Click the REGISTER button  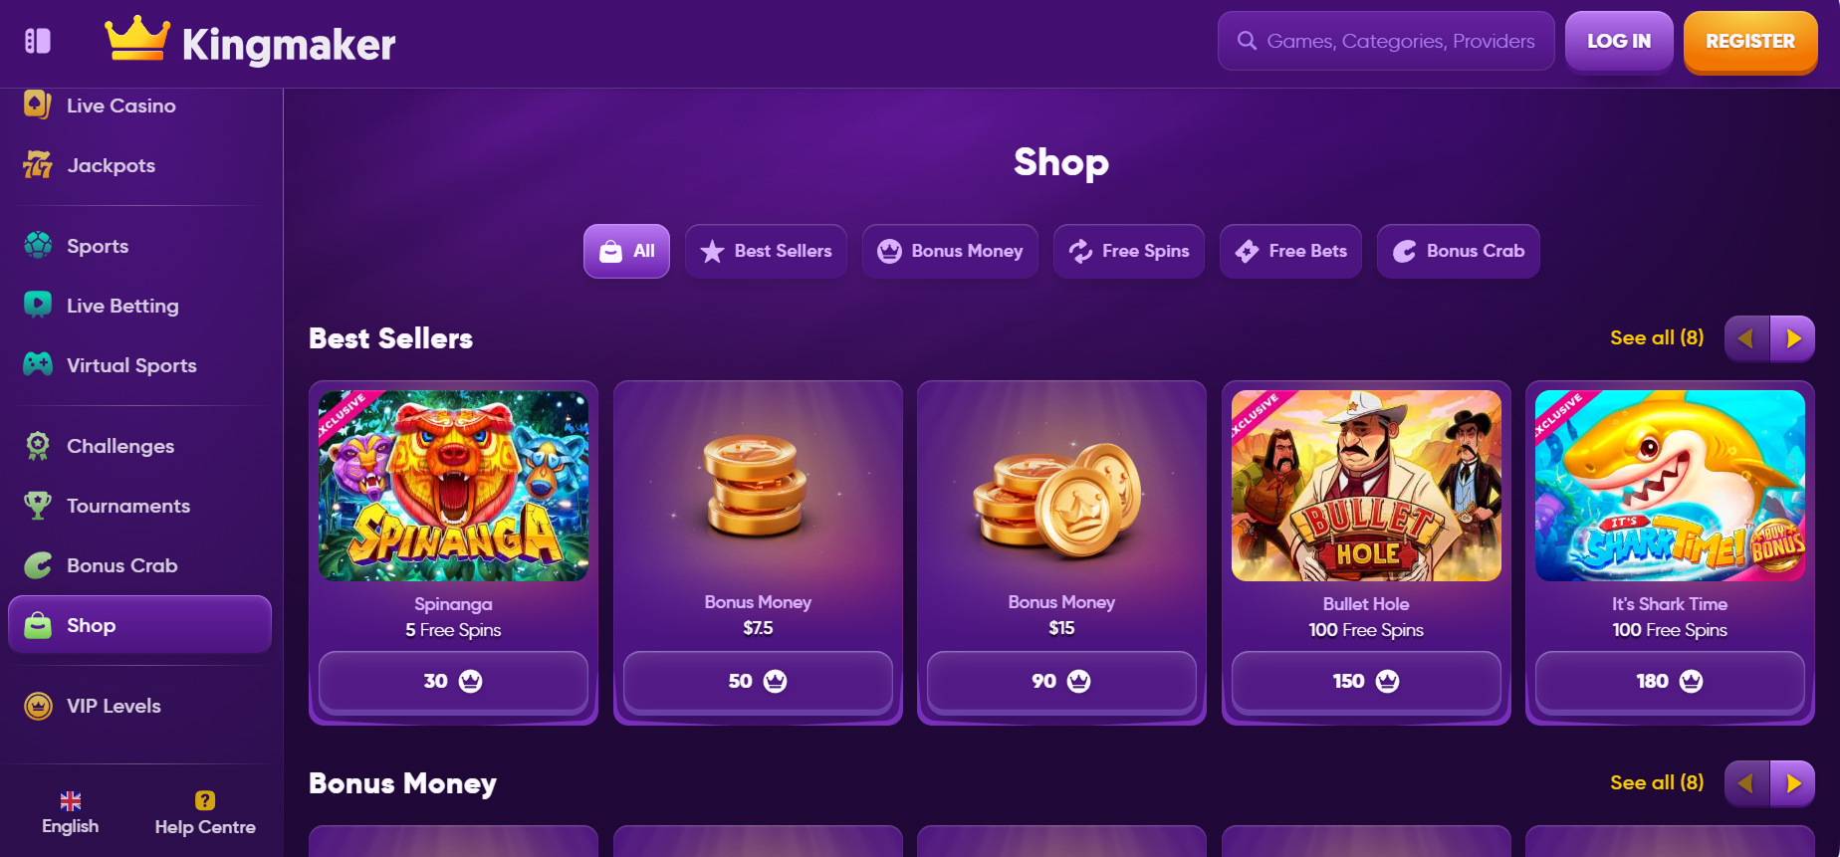1750,42
